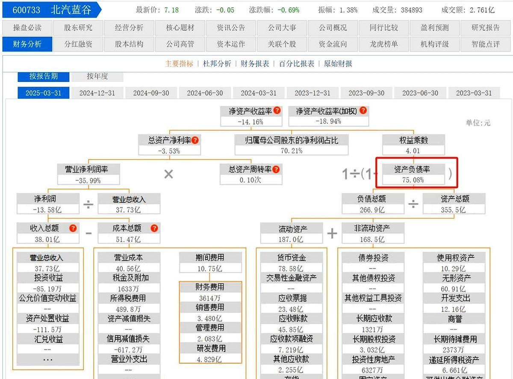Click the 杜邦分析 link
This screenshot has height=379, width=513.
(217, 64)
